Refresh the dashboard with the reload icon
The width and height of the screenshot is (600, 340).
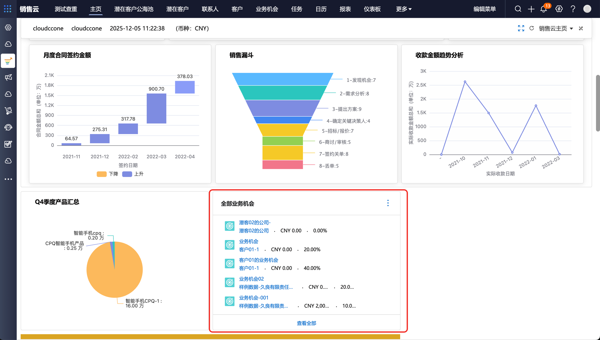(x=532, y=28)
